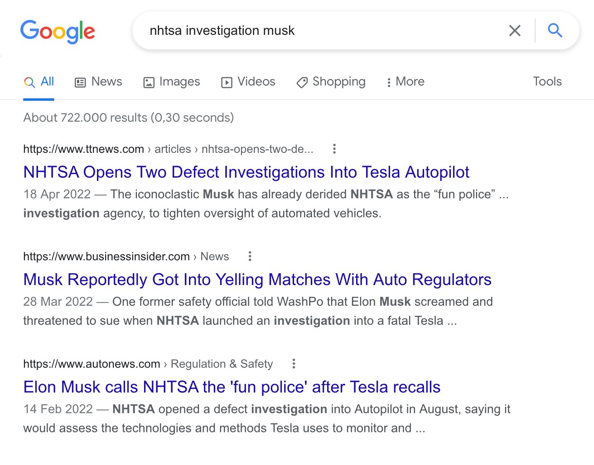Open the Videos tab
The image size is (594, 465).
pos(248,82)
